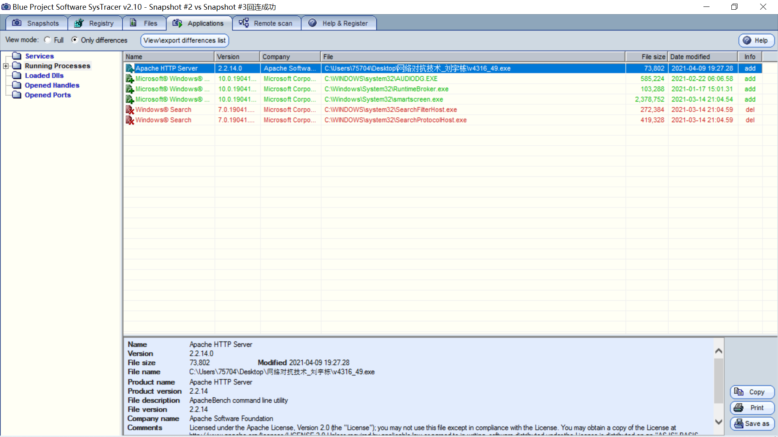Click the printer icon on the Print button
778x437 pixels.
(x=739, y=407)
